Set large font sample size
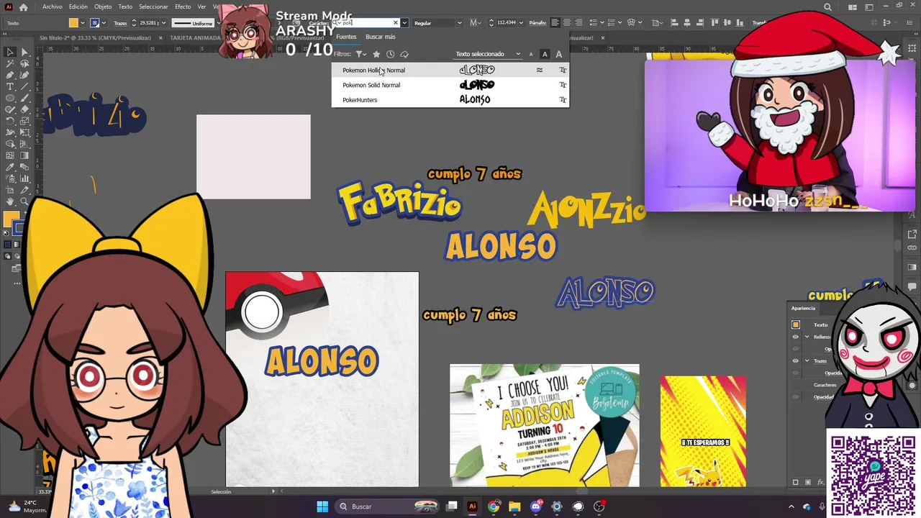This screenshot has width=921, height=518. [559, 54]
